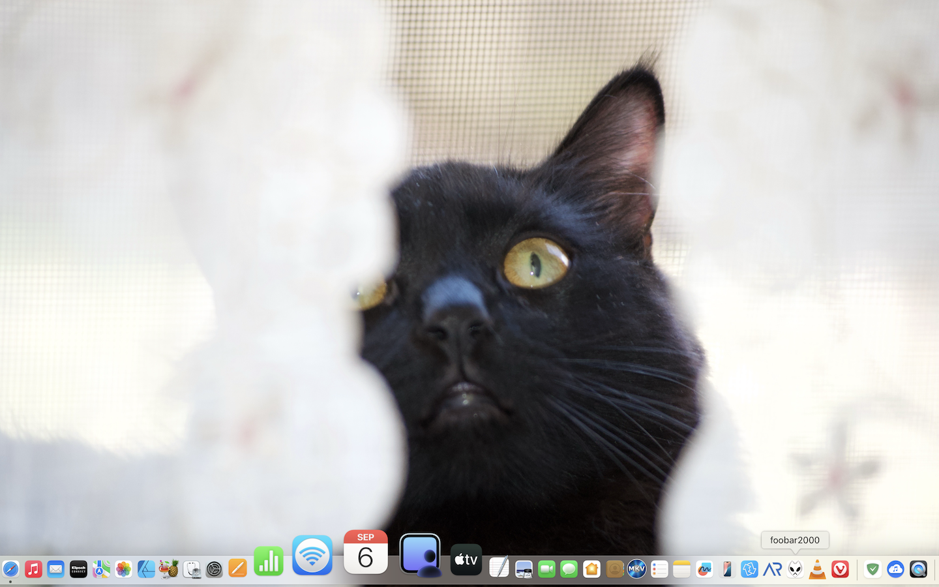Image resolution: width=939 pixels, height=587 pixels.
Task: Open the Maps app icon
Action: [101, 569]
